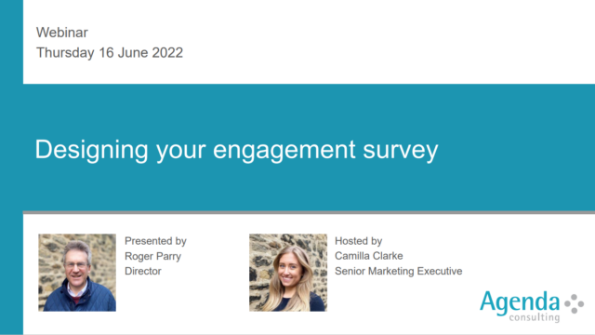Select the name 'Roger Parry'

(x=152, y=256)
